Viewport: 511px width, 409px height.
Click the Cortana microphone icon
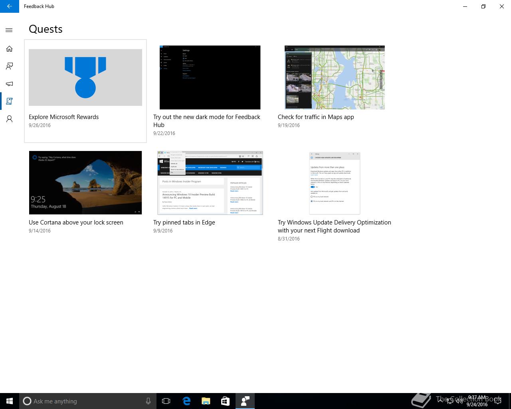pos(148,401)
